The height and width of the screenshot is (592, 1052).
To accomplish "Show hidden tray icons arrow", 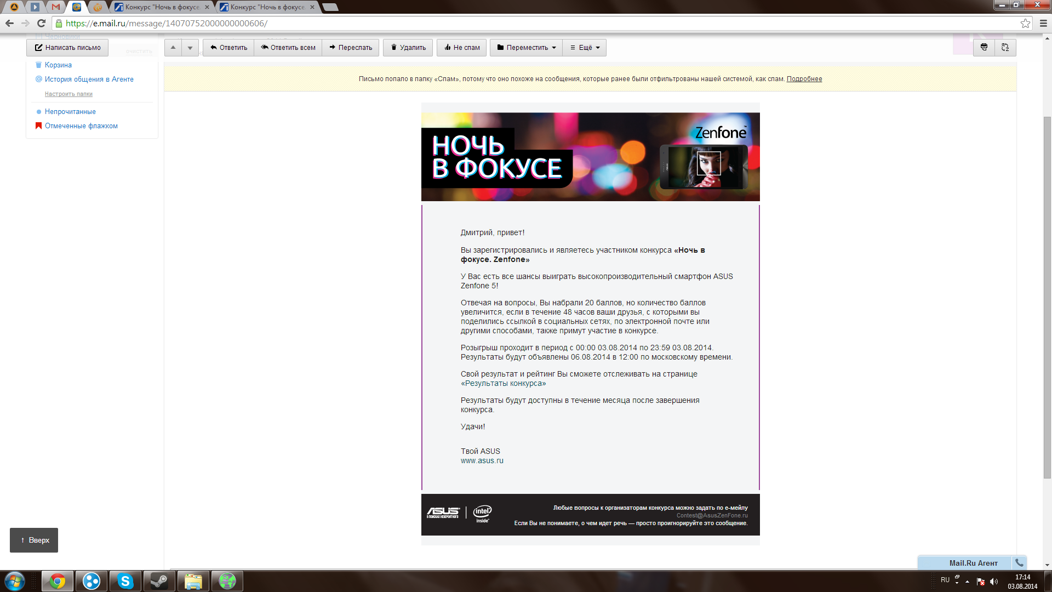I will coord(968,581).
